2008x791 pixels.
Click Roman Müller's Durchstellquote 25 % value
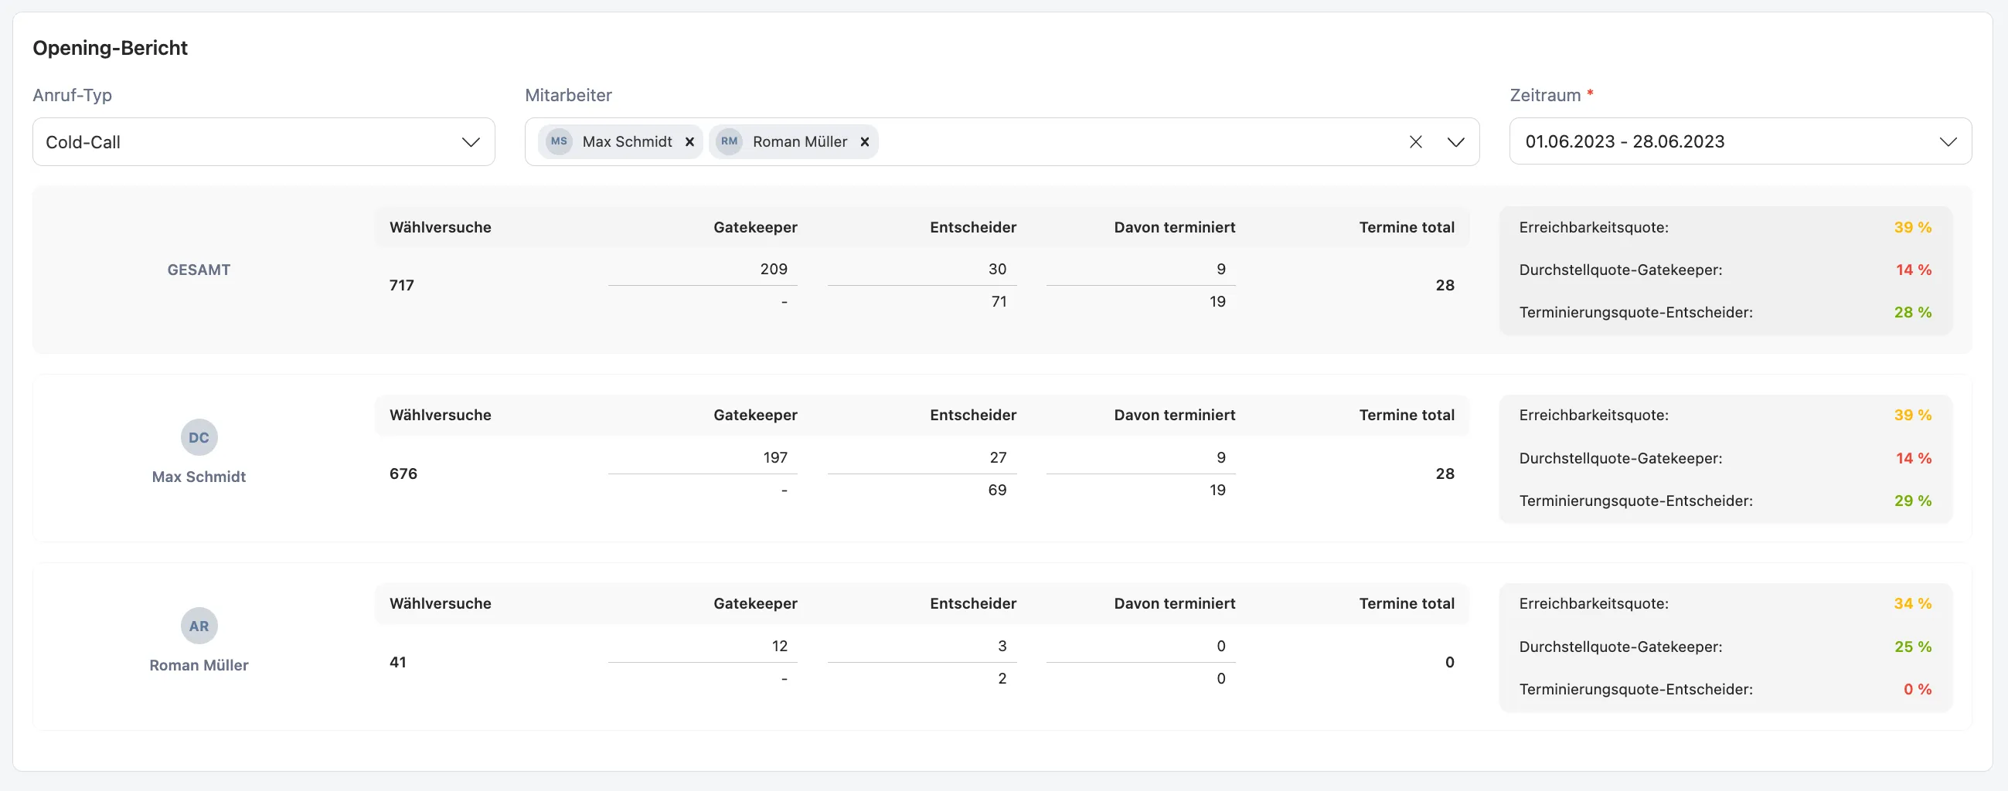pyautogui.click(x=1912, y=647)
